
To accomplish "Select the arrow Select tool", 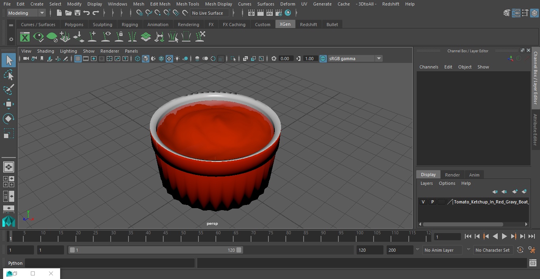I will 9,61.
